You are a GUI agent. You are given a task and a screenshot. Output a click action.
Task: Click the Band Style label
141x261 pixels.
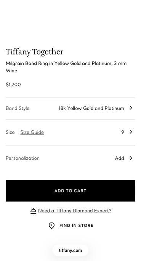[x=18, y=108]
